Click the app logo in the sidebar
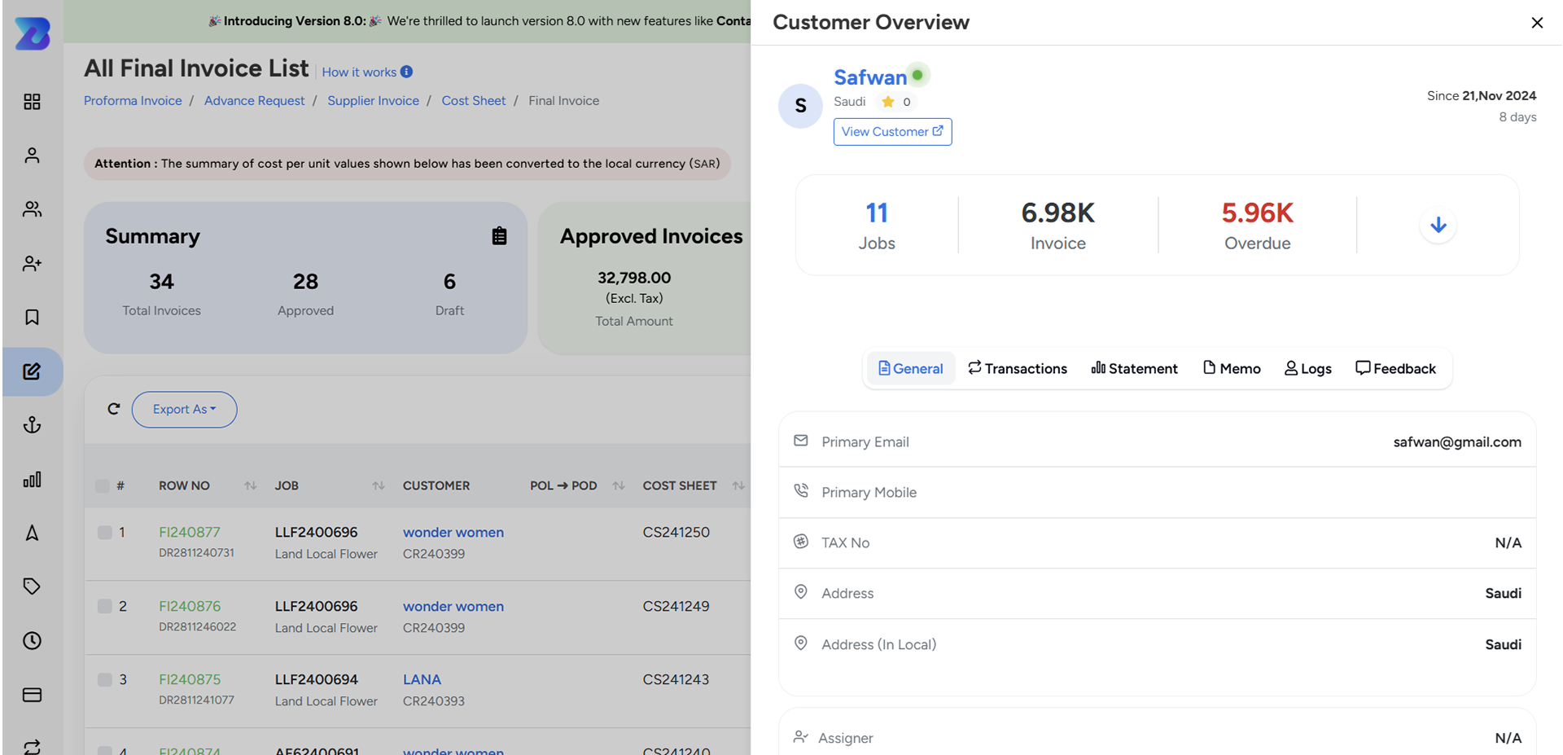The width and height of the screenshot is (1563, 755). coord(33,33)
